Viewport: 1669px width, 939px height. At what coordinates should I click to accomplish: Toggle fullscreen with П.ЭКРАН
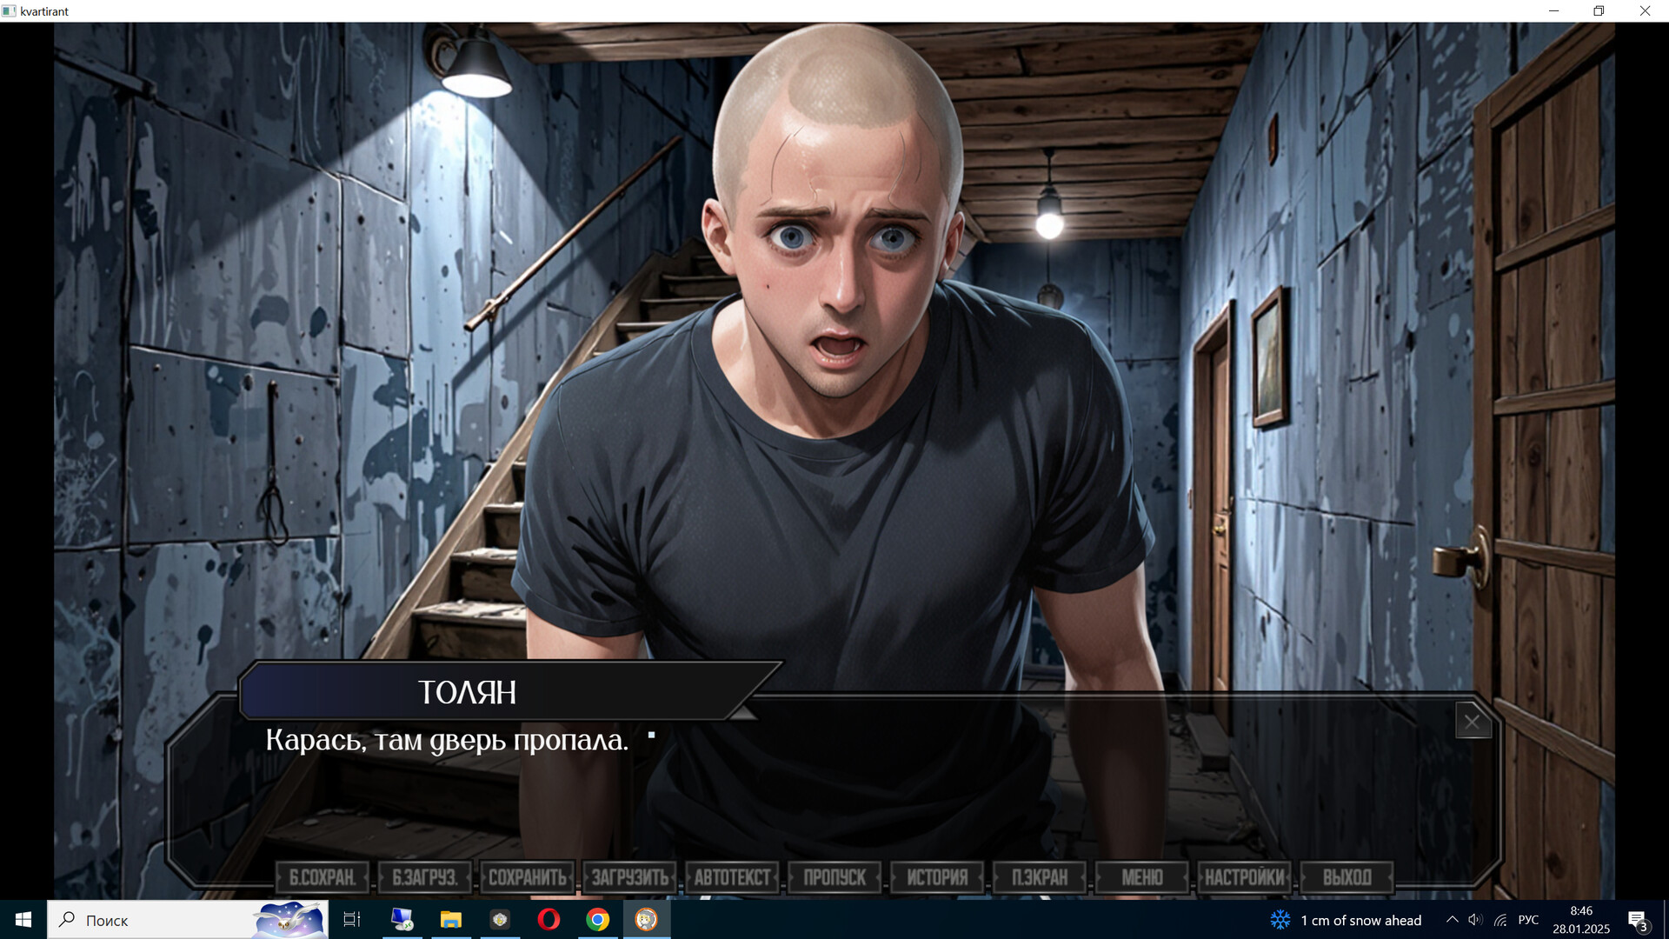click(1041, 876)
